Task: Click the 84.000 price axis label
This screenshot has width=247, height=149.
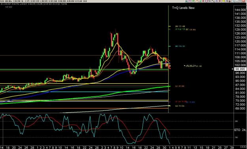Action: (240, 89)
